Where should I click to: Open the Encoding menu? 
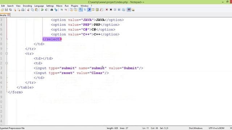click(x=28, y=6)
